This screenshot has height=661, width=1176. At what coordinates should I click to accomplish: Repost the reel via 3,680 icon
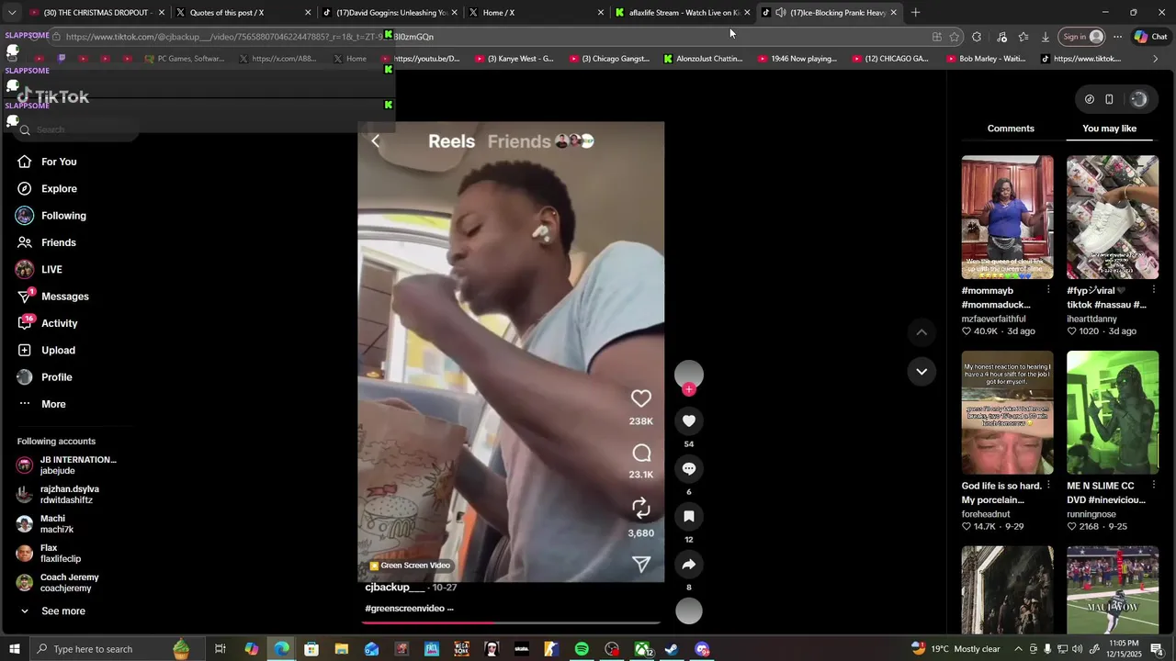click(641, 509)
